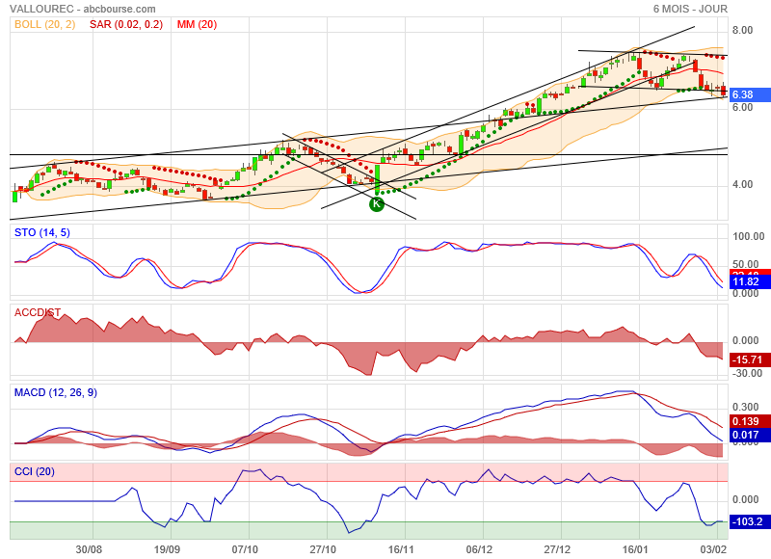Click the '6 MOIS - JOUR' period label
Image resolution: width=771 pixels, height=559 pixels.
(690, 9)
